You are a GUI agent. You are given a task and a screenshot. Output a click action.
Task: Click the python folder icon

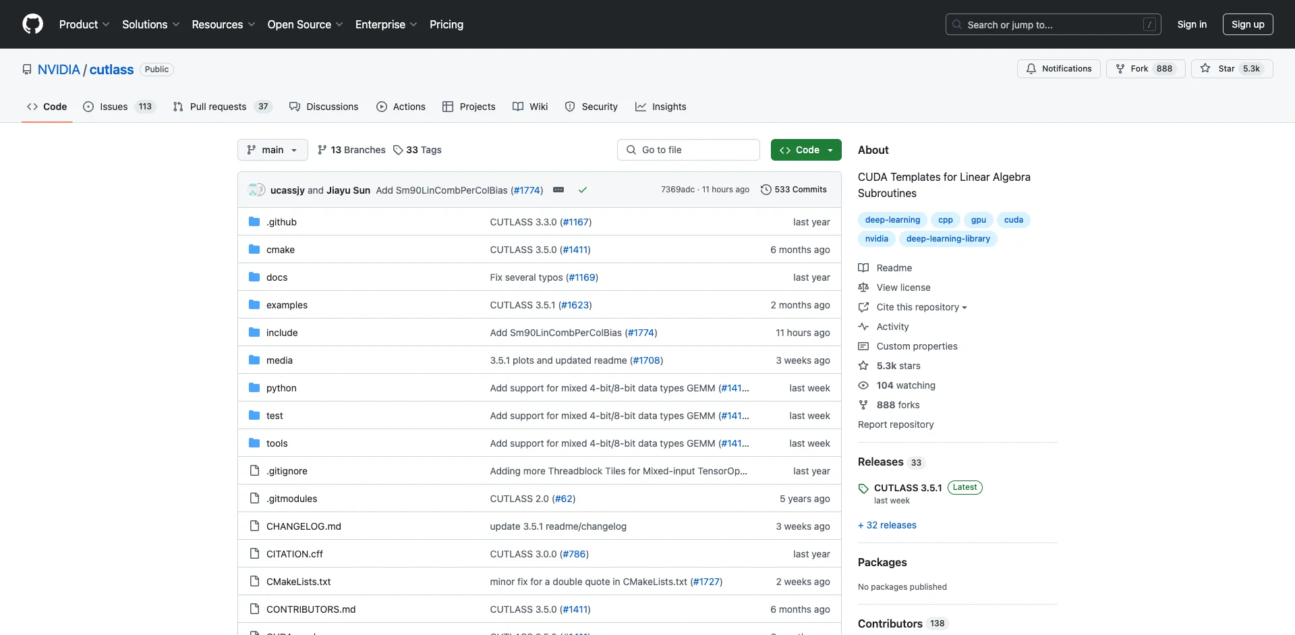[254, 387]
